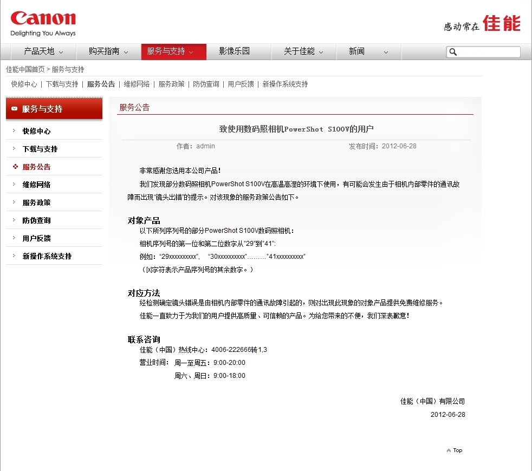Screen dimensions: 532x471
Task: Click the 周一至周五：9:00-20:00 hours line
Action: coord(210,363)
